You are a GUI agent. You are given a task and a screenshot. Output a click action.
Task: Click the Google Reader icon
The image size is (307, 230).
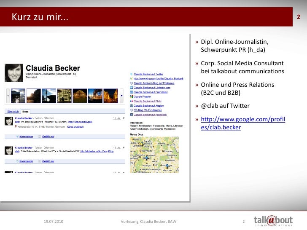point(132,96)
